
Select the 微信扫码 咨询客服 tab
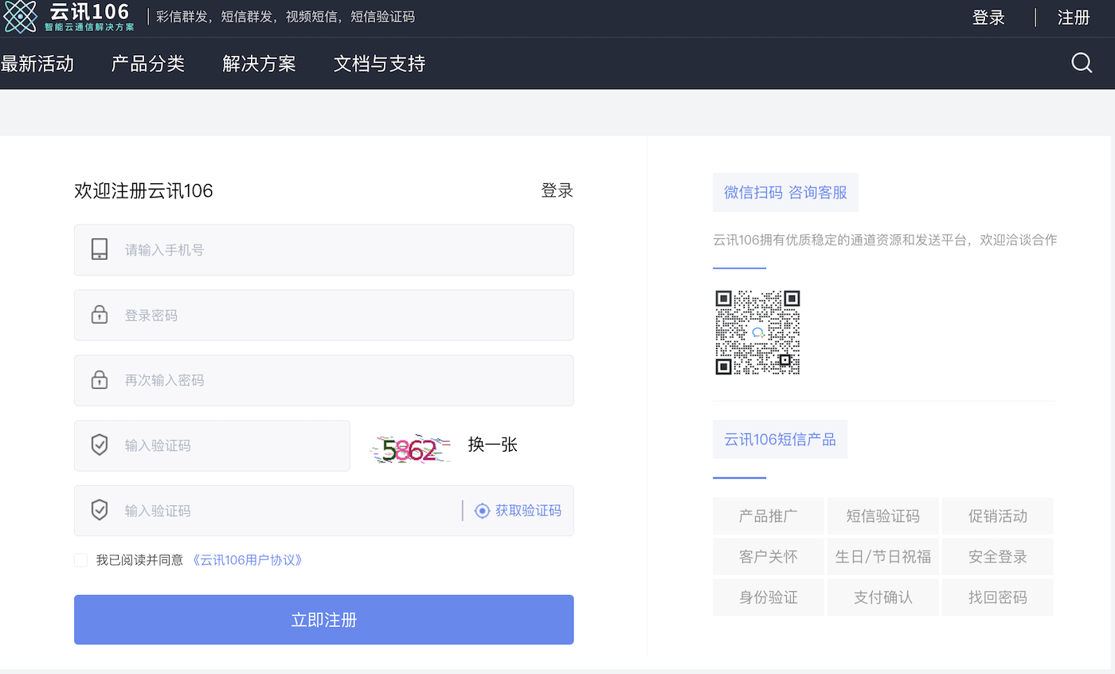(x=785, y=192)
